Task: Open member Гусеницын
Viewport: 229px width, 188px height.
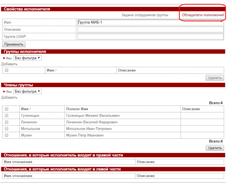Action: [30, 115]
